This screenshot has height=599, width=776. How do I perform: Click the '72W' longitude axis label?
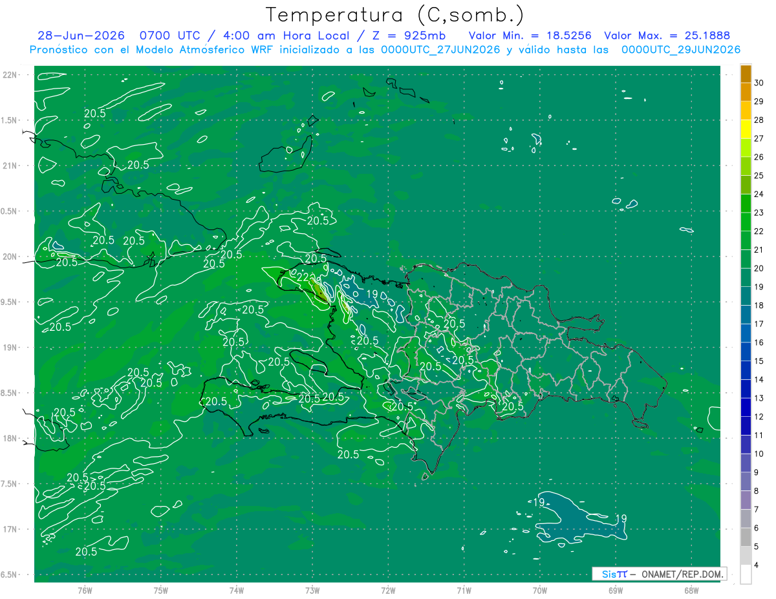click(388, 590)
